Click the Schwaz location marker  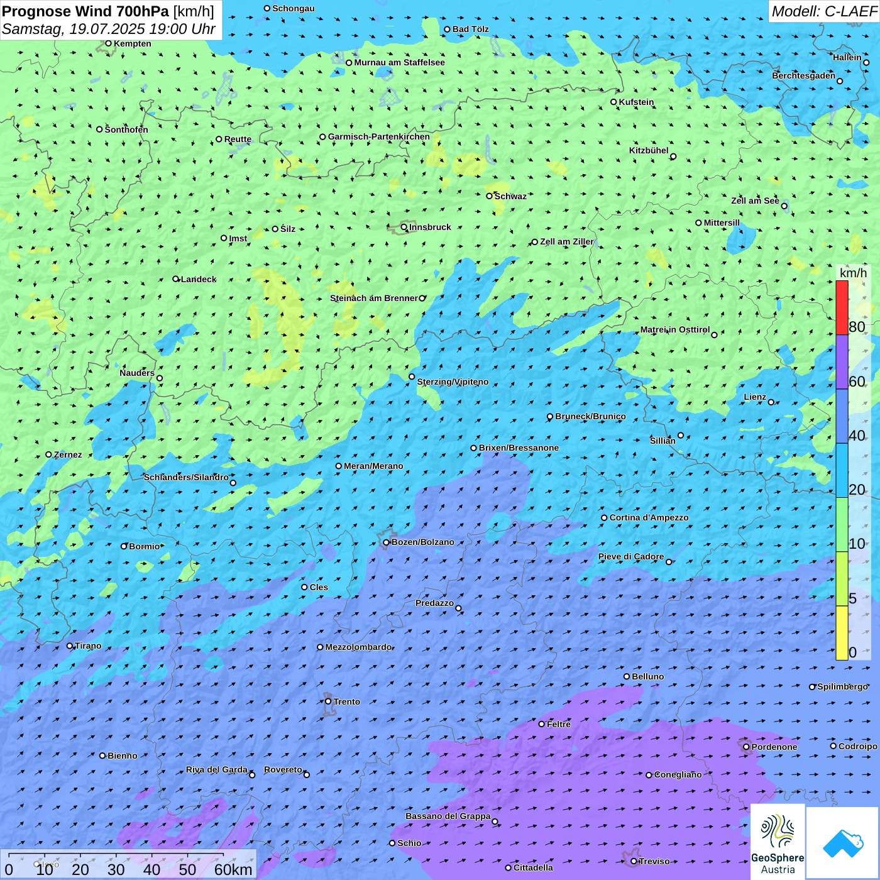(x=489, y=196)
